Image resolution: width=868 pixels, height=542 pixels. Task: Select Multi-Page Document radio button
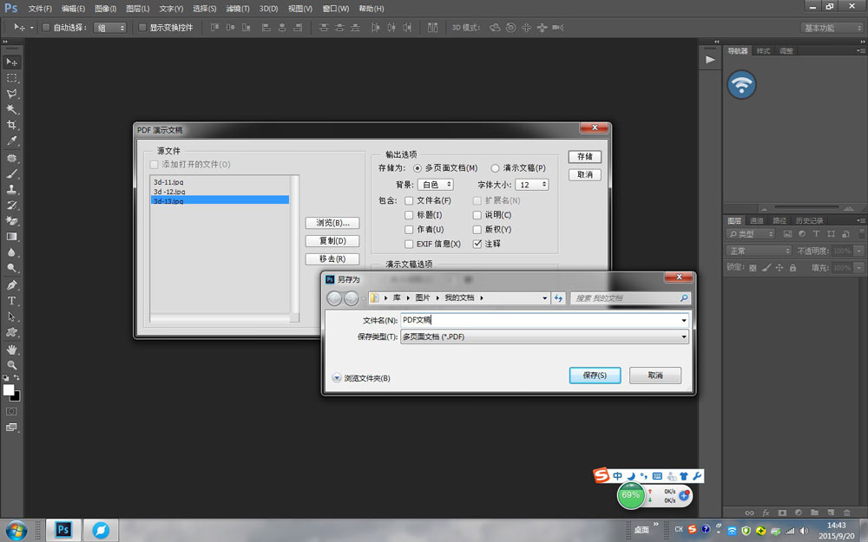tap(418, 168)
